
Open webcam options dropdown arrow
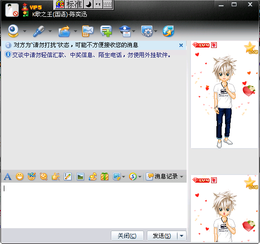(x=25, y=31)
